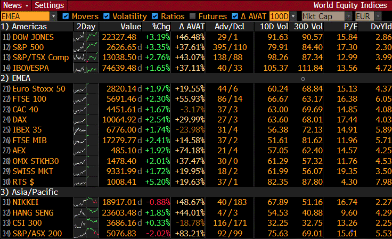Open the AEX index
Image resolution: width=392 pixels, height=239 pixels.
click(19, 151)
